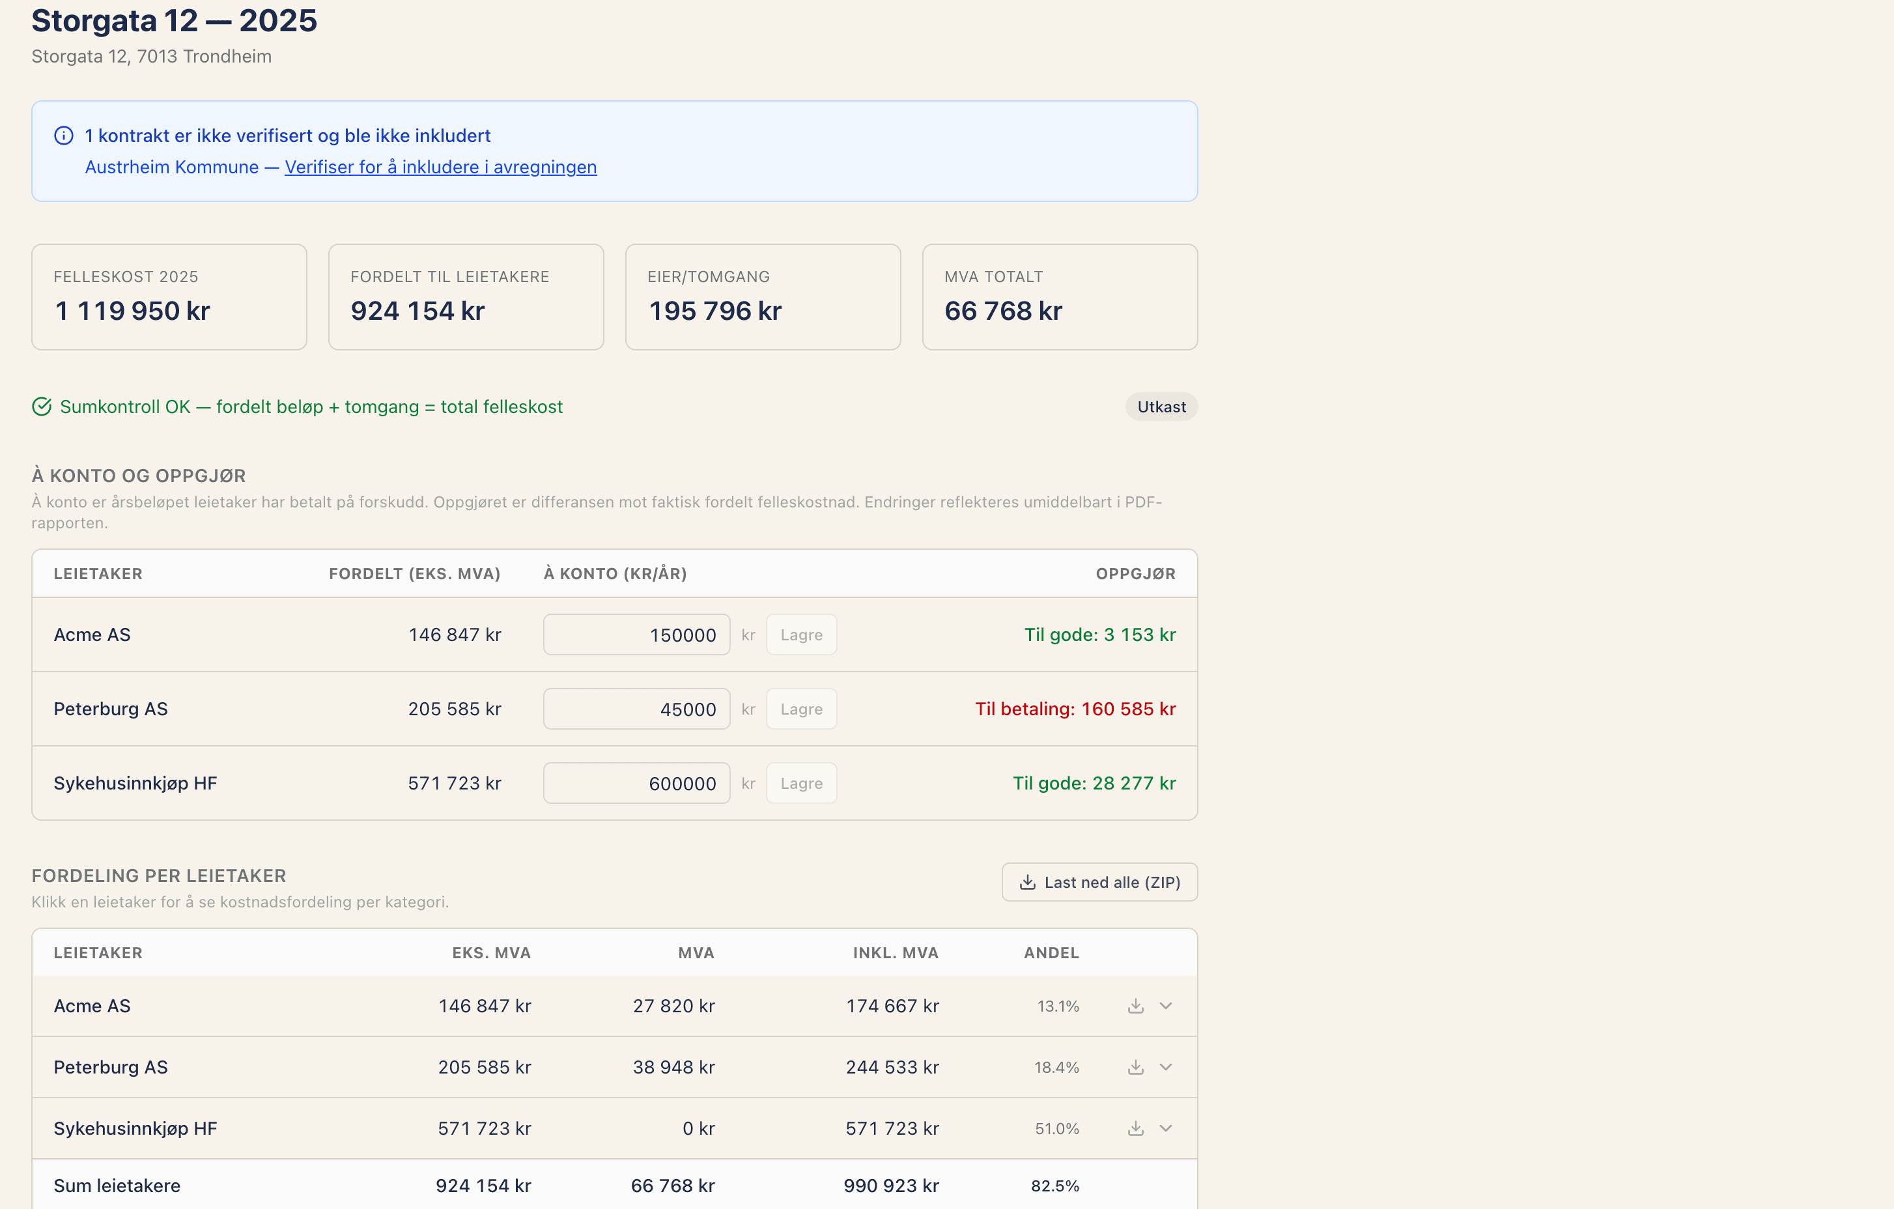Expand the Peterburg AS cost breakdown chevron
Image resolution: width=1894 pixels, height=1209 pixels.
click(1166, 1068)
